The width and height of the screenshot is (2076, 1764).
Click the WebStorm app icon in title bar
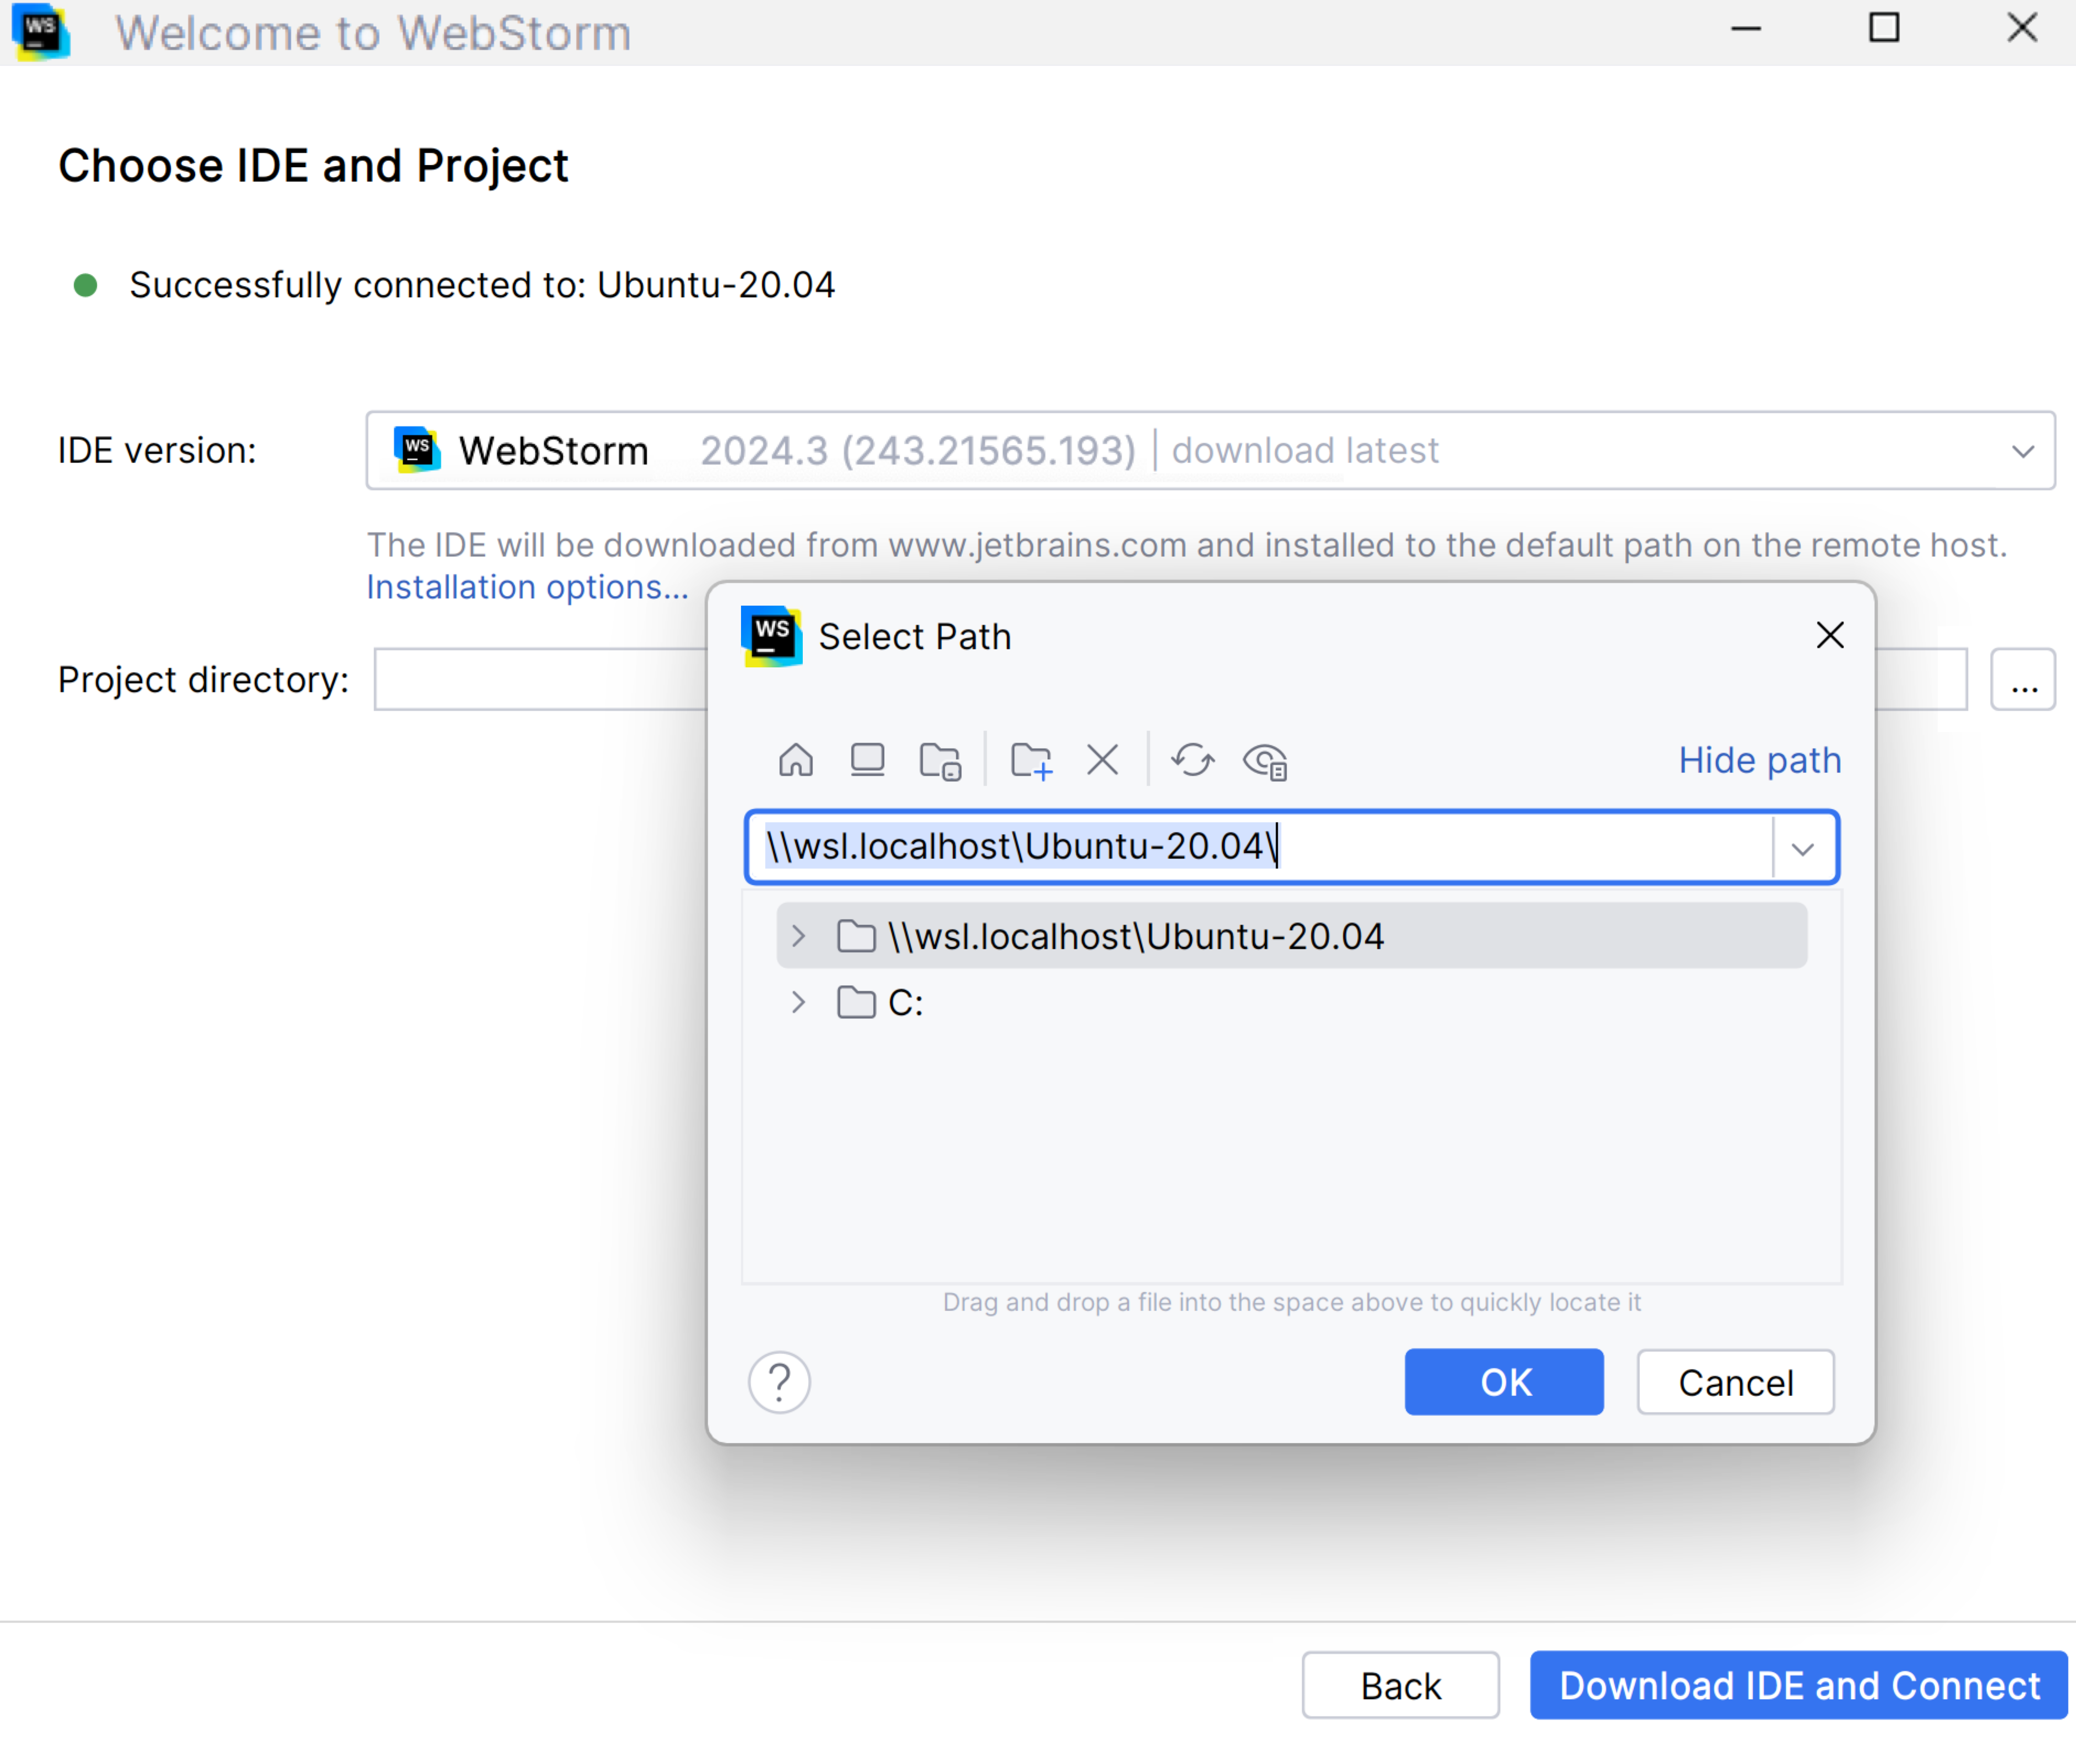41,32
